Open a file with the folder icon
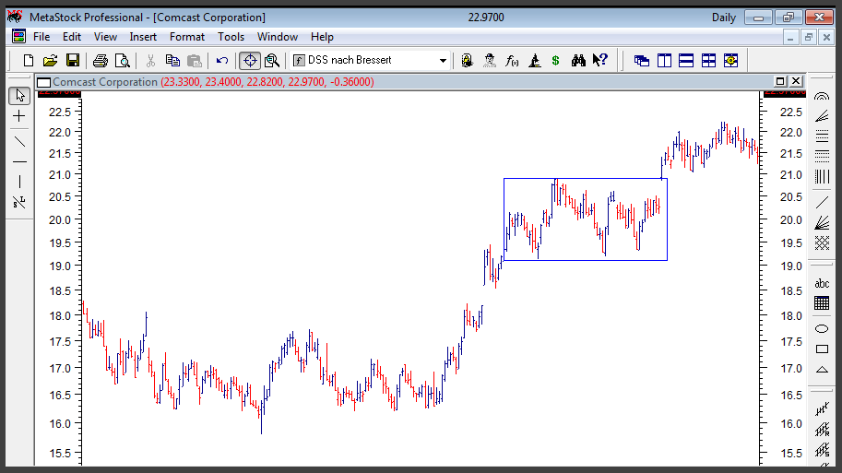Image resolution: width=842 pixels, height=473 pixels. coord(51,61)
